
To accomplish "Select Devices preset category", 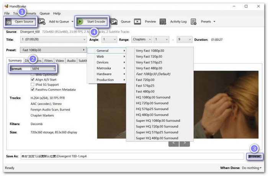I will (107, 62).
